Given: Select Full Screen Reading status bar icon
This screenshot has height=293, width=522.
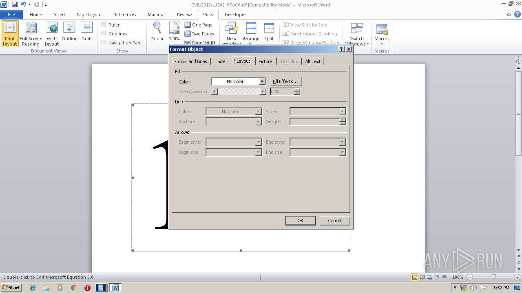Looking at the screenshot, I should click(x=422, y=277).
